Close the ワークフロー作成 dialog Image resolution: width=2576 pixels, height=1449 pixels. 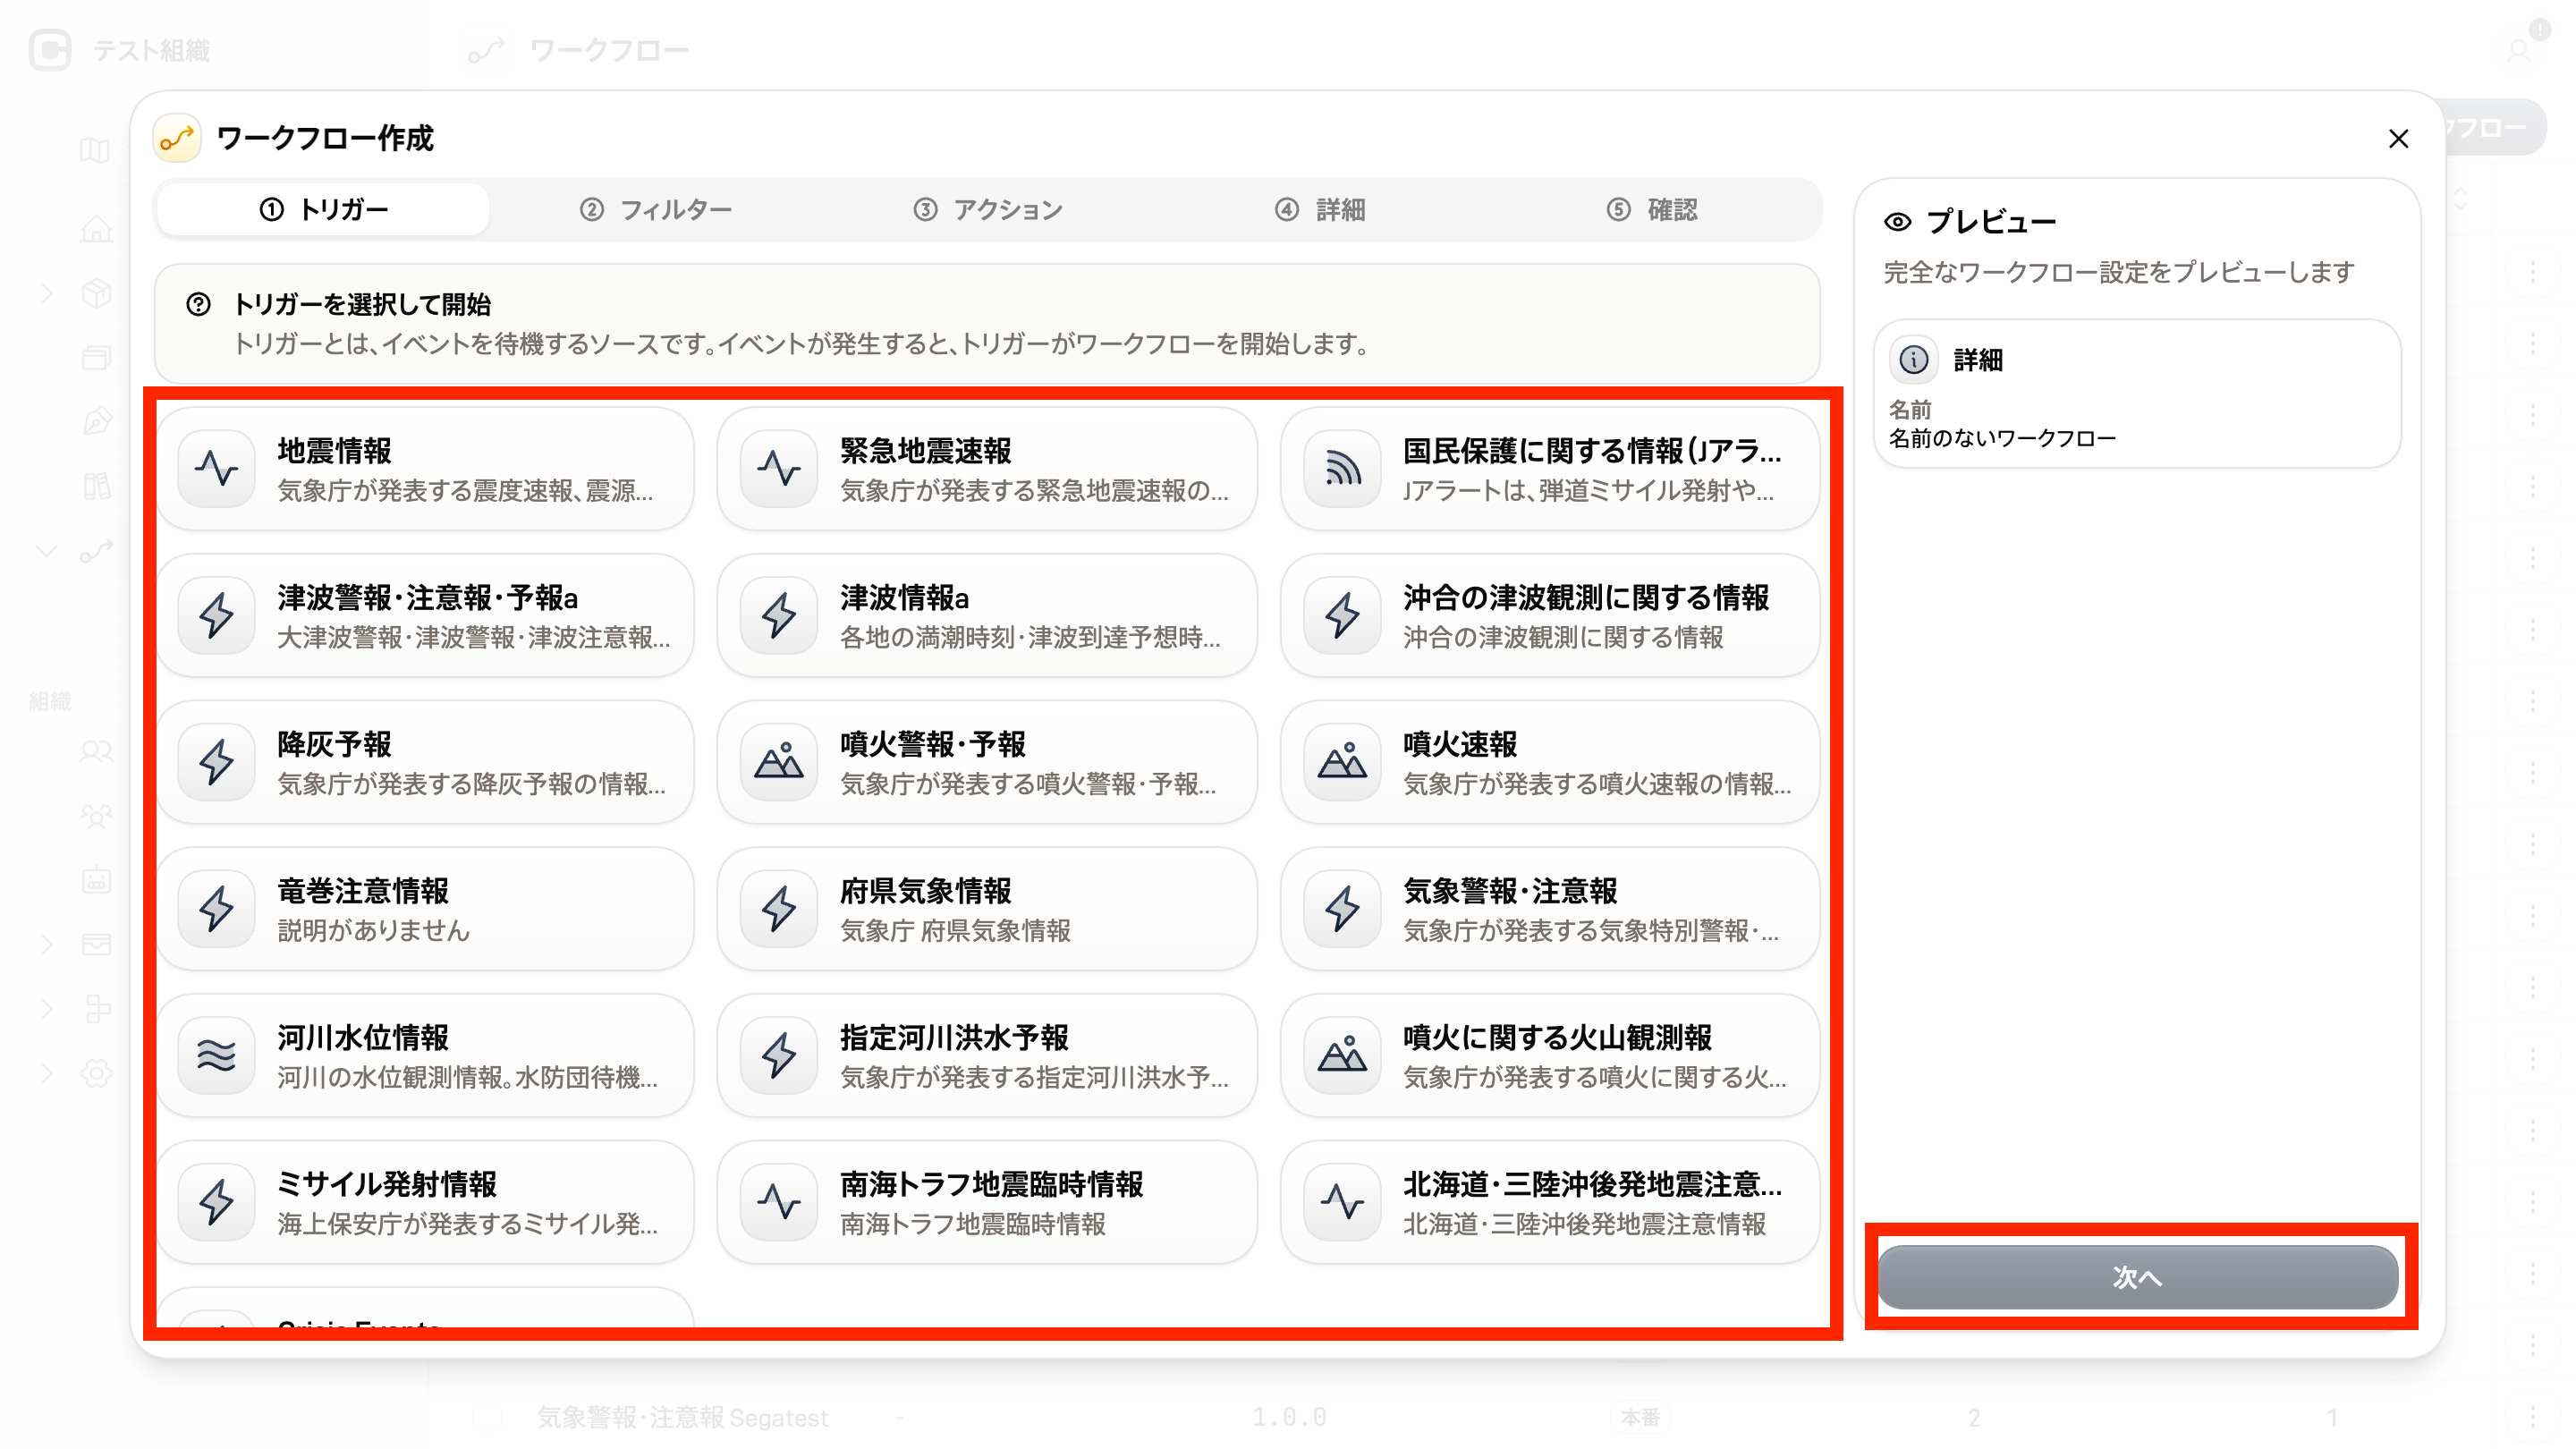coord(2398,138)
